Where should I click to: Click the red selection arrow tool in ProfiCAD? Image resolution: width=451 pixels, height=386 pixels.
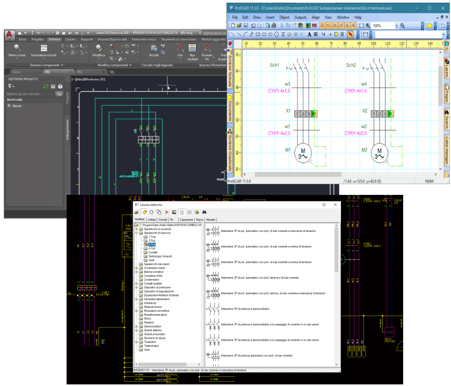[x=350, y=34]
